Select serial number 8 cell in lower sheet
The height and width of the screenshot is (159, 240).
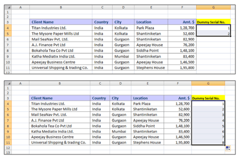[x=208, y=143]
